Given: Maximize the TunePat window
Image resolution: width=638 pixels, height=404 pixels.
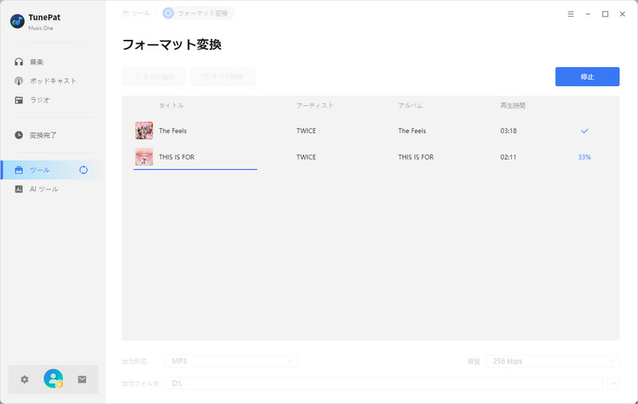Looking at the screenshot, I should coord(605,14).
